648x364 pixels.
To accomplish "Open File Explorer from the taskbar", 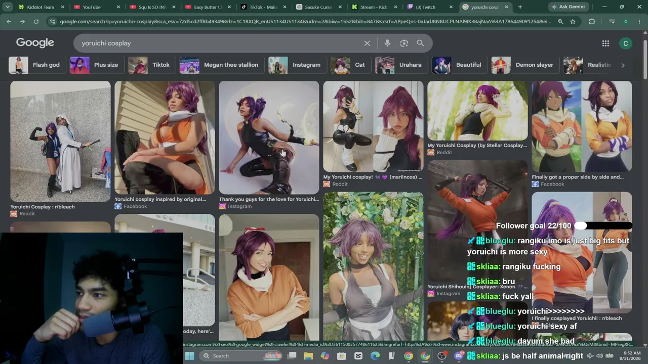I will click(x=308, y=356).
